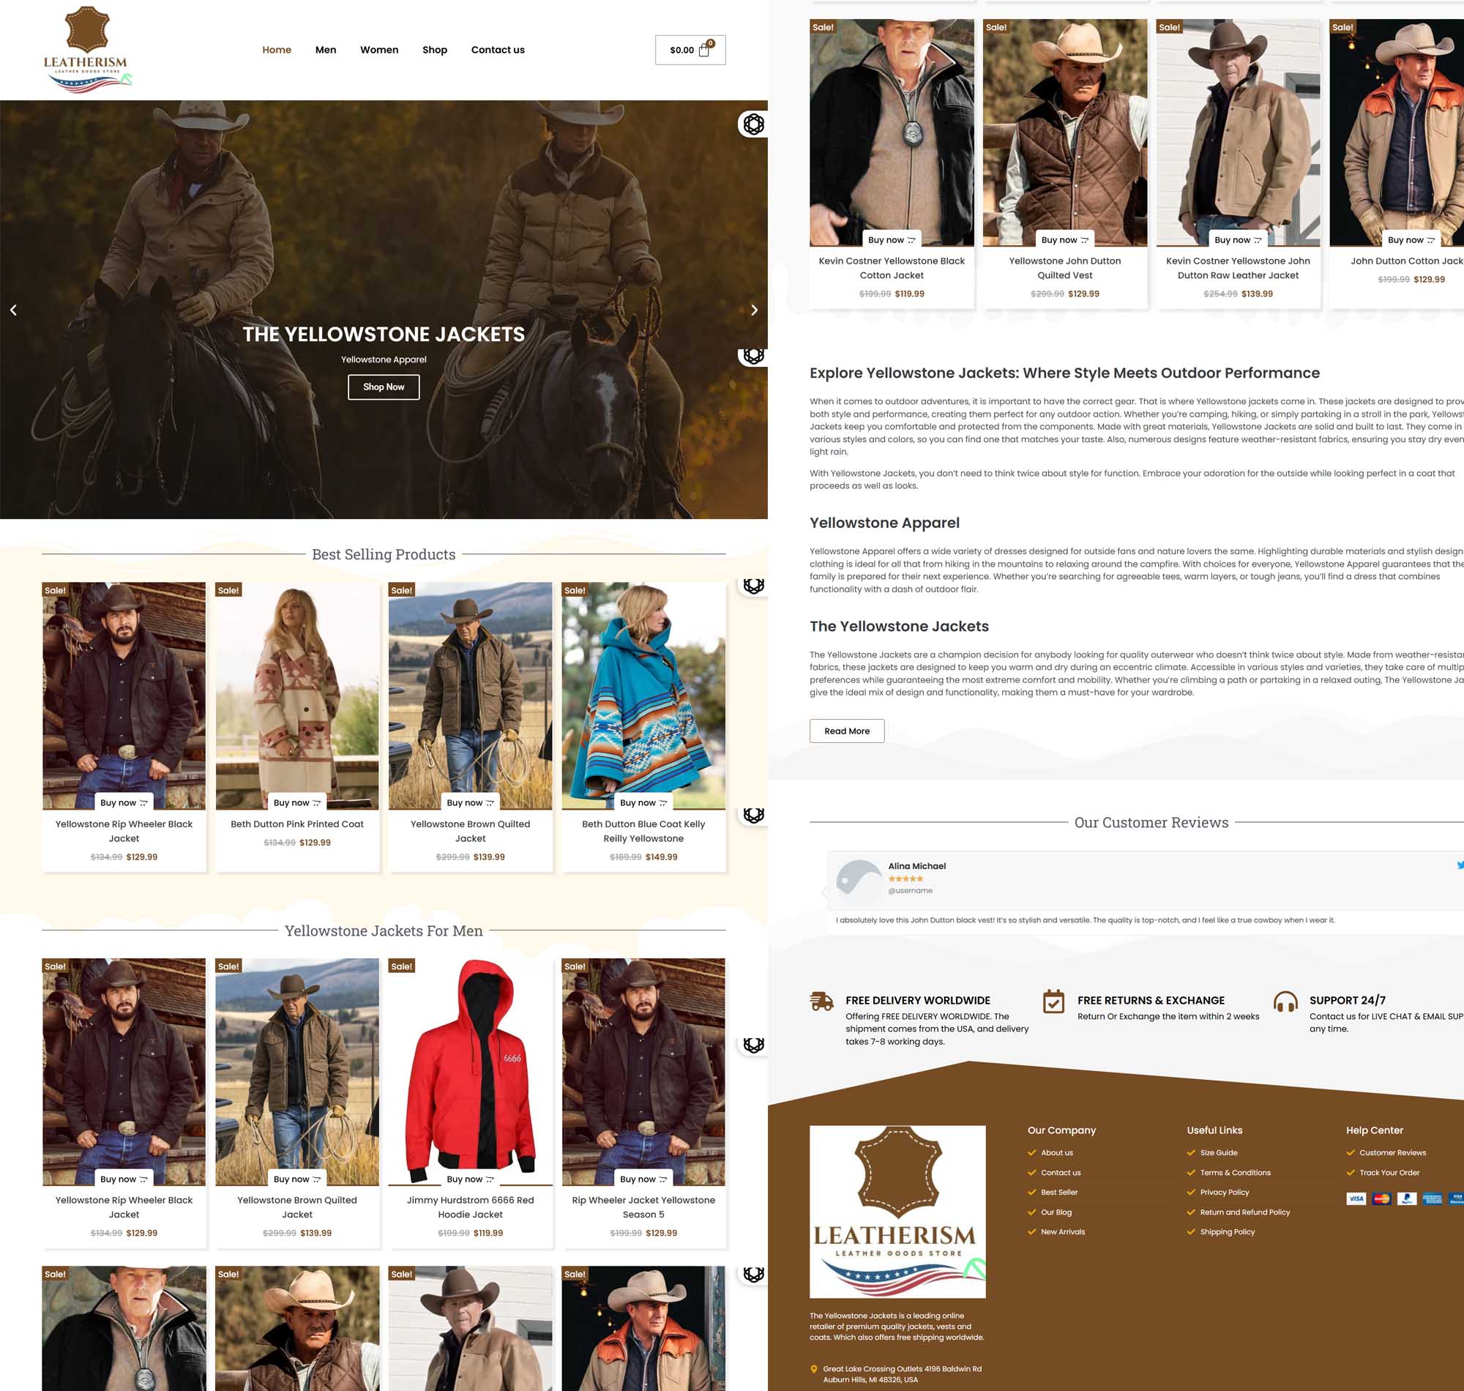Click the Twitter icon on Alina Michael's review
Viewport: 1464px width, 1391px height.
point(1457,865)
